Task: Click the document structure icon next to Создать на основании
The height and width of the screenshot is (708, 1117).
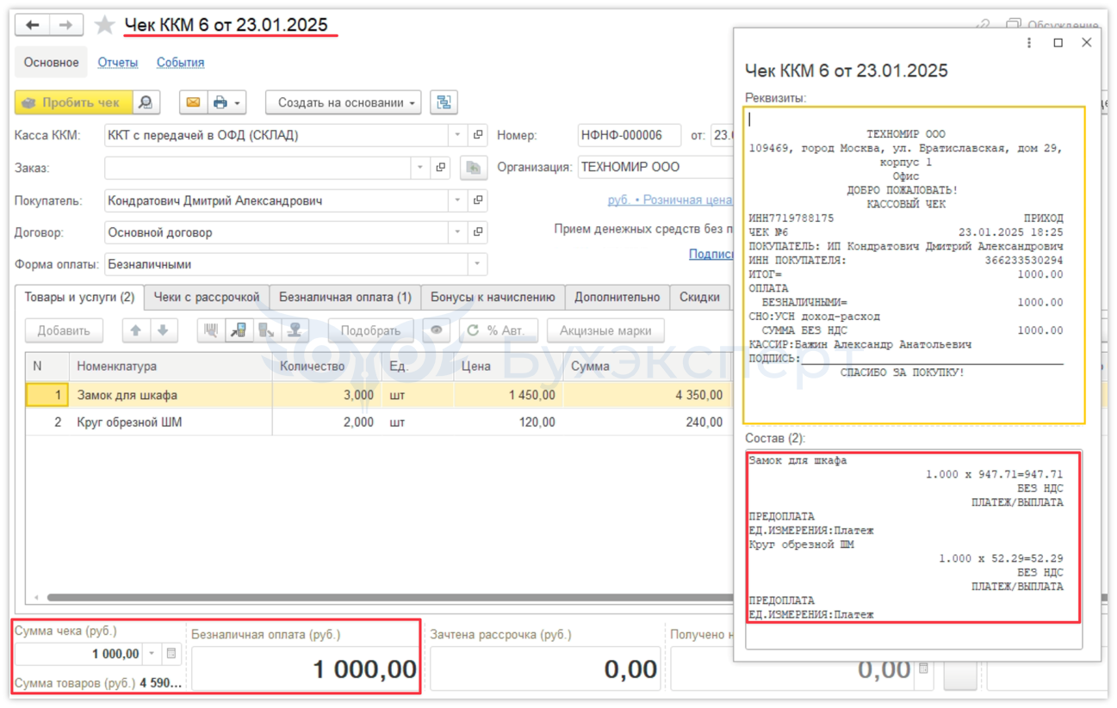Action: (444, 102)
